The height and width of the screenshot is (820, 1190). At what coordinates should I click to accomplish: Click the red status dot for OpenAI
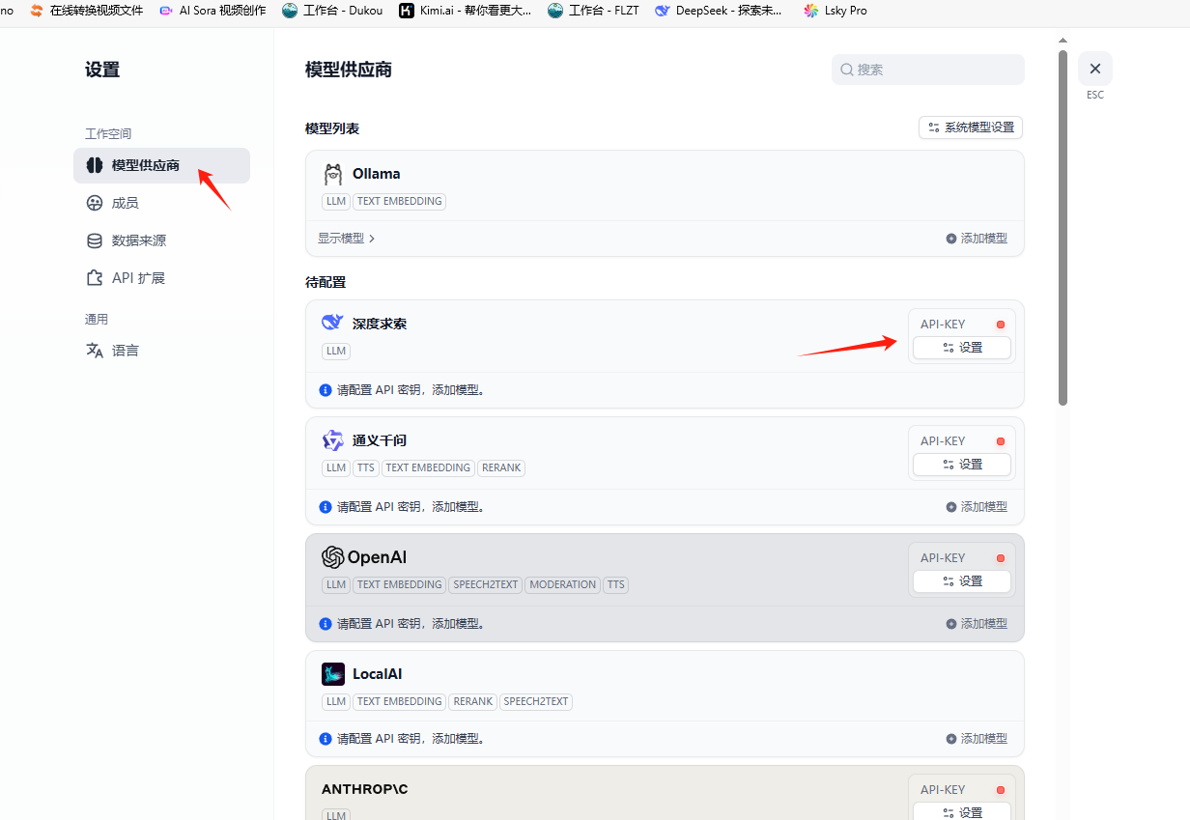pyautogui.click(x=1001, y=558)
